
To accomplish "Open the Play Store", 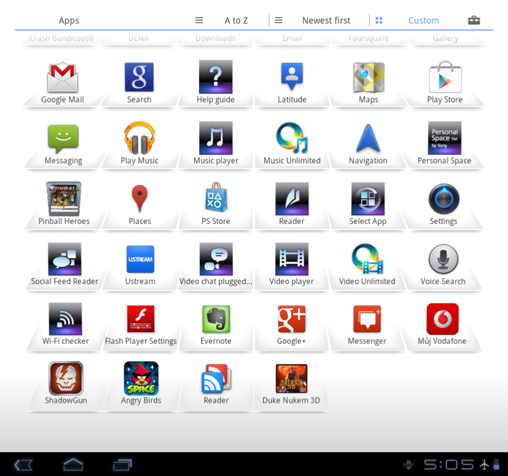I will [x=444, y=77].
